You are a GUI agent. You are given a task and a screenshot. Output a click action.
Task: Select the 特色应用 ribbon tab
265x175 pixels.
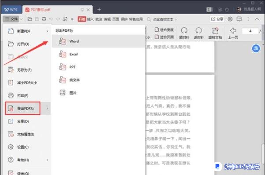136,19
